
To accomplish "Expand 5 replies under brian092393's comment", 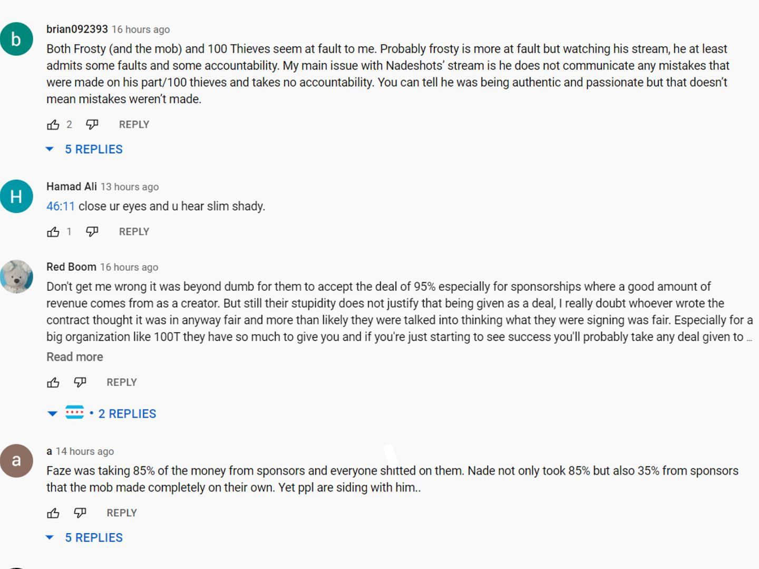I will pos(93,150).
